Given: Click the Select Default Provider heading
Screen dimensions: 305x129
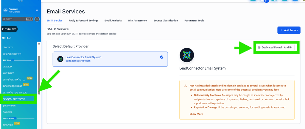Looking at the screenshot, I should 71,46.
